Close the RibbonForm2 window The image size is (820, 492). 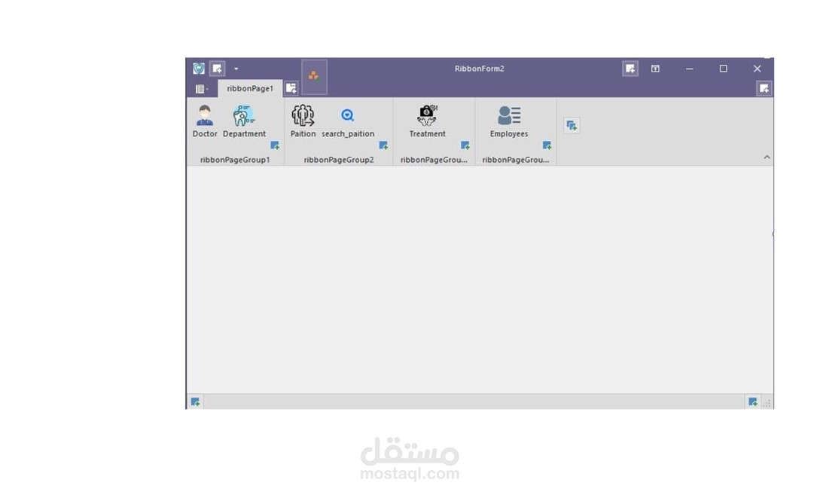(x=758, y=69)
